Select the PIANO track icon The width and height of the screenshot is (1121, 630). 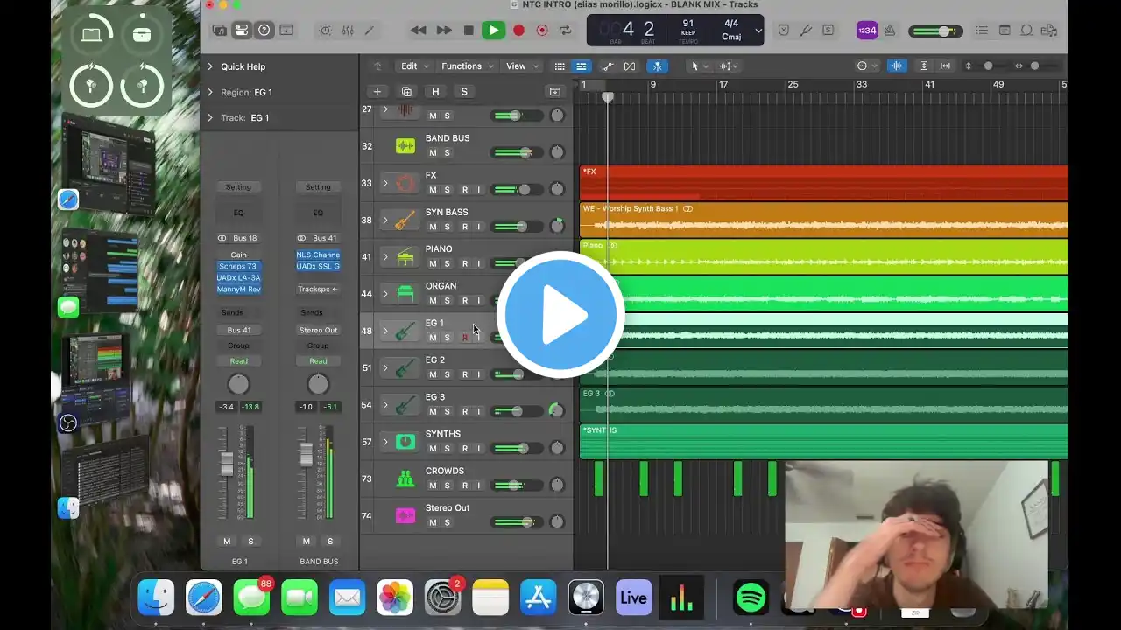click(405, 257)
